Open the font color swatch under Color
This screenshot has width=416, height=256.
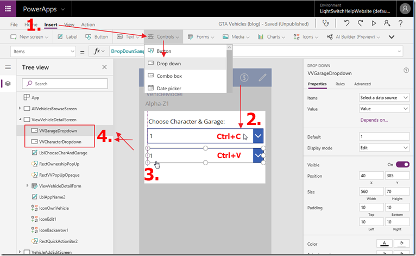(384, 243)
